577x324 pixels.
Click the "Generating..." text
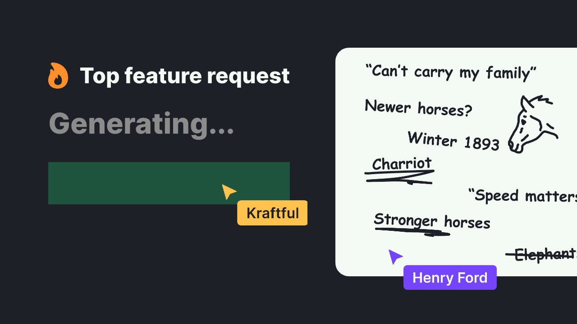click(x=141, y=123)
